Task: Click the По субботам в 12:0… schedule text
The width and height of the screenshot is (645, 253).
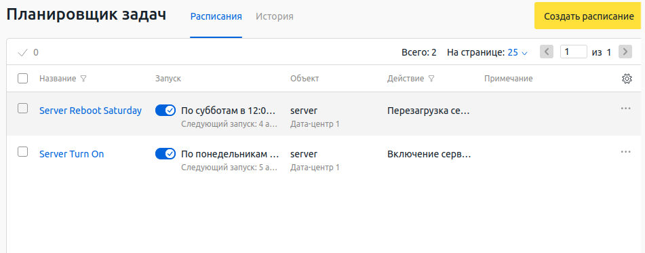Action: (x=229, y=111)
